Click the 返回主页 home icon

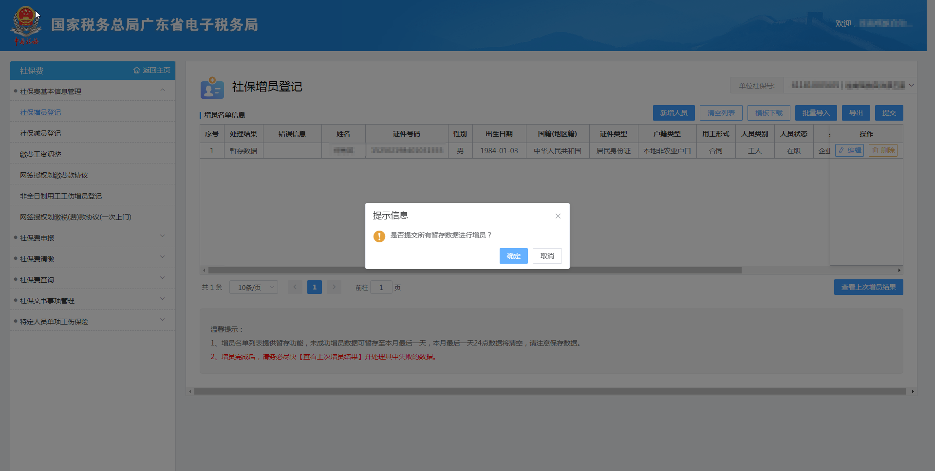point(137,71)
